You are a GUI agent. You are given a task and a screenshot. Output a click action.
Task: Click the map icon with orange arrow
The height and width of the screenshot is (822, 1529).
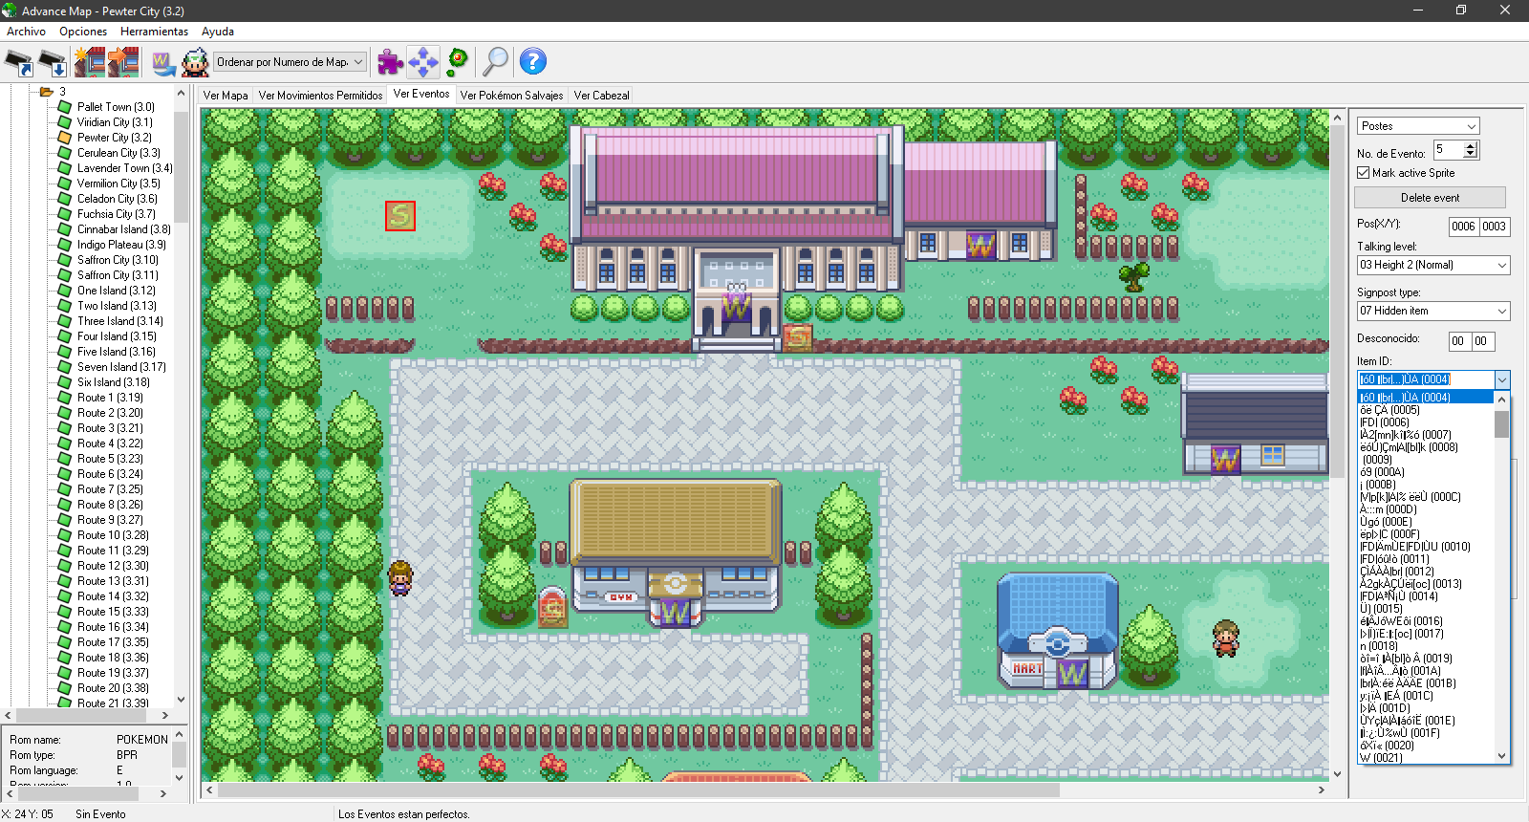(x=123, y=63)
